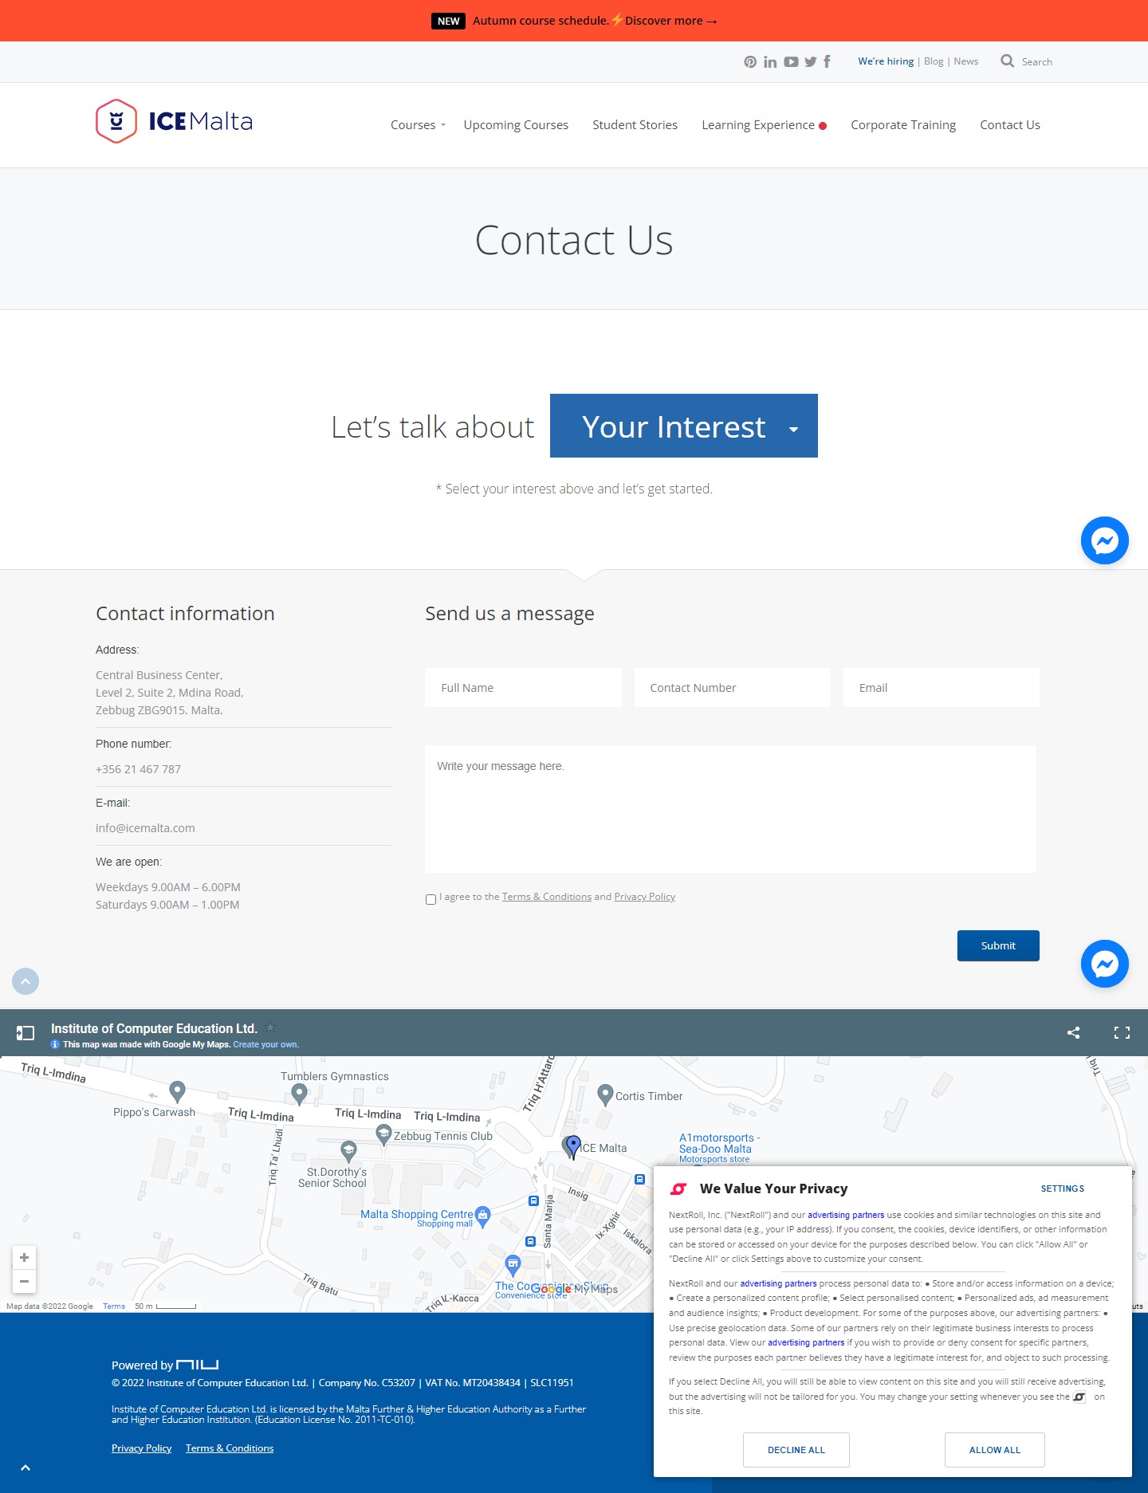Zoom in on the map

click(24, 1257)
